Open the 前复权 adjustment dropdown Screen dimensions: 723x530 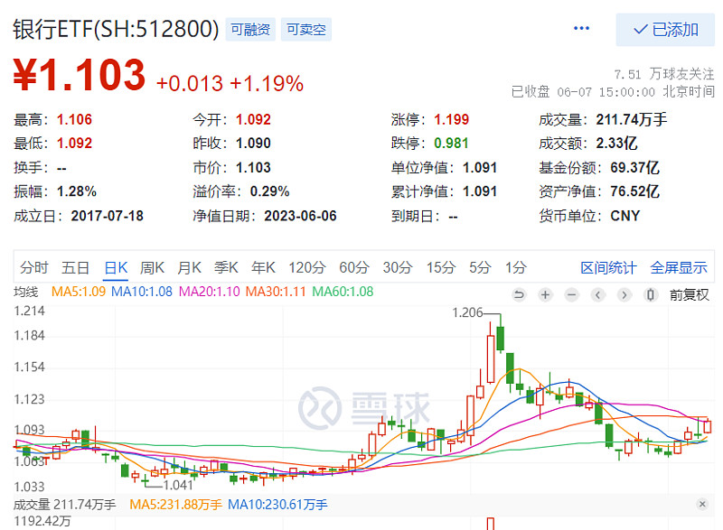[x=689, y=295]
